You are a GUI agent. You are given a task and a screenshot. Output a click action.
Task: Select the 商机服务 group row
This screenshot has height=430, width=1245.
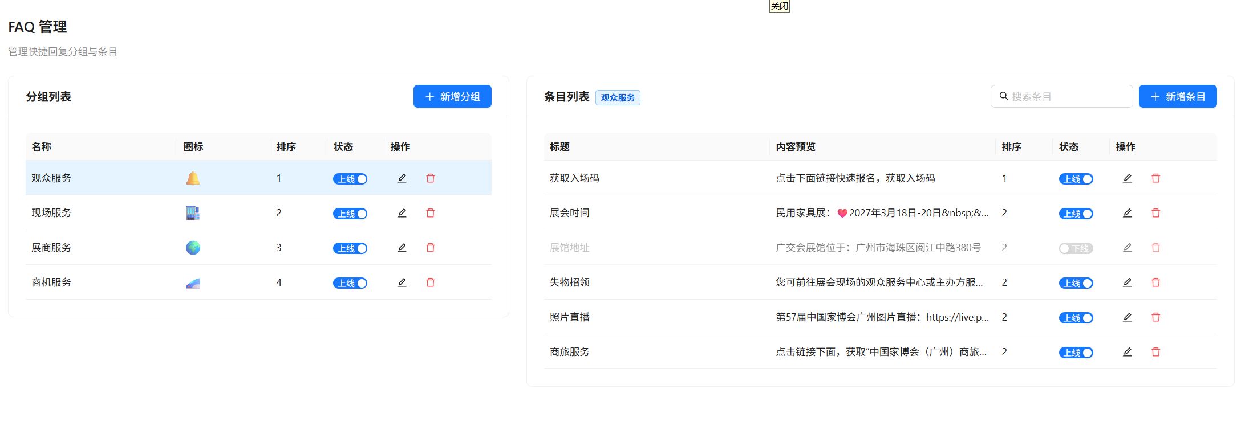(258, 282)
